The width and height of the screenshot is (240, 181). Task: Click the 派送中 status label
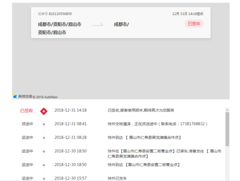pos(27,124)
